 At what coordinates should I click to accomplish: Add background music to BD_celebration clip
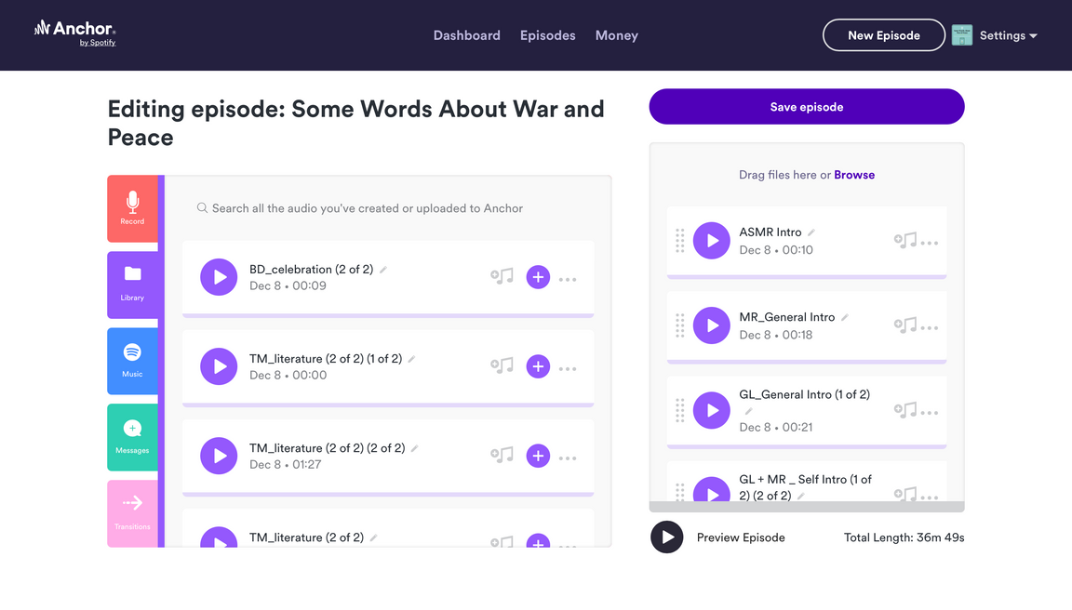pos(502,276)
